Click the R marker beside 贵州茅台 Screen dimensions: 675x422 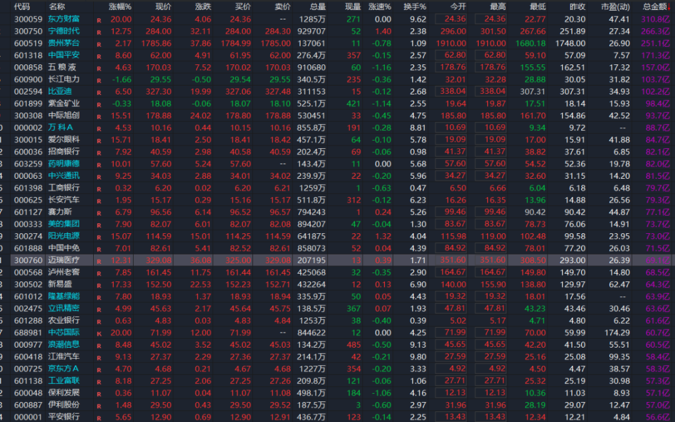click(x=99, y=44)
